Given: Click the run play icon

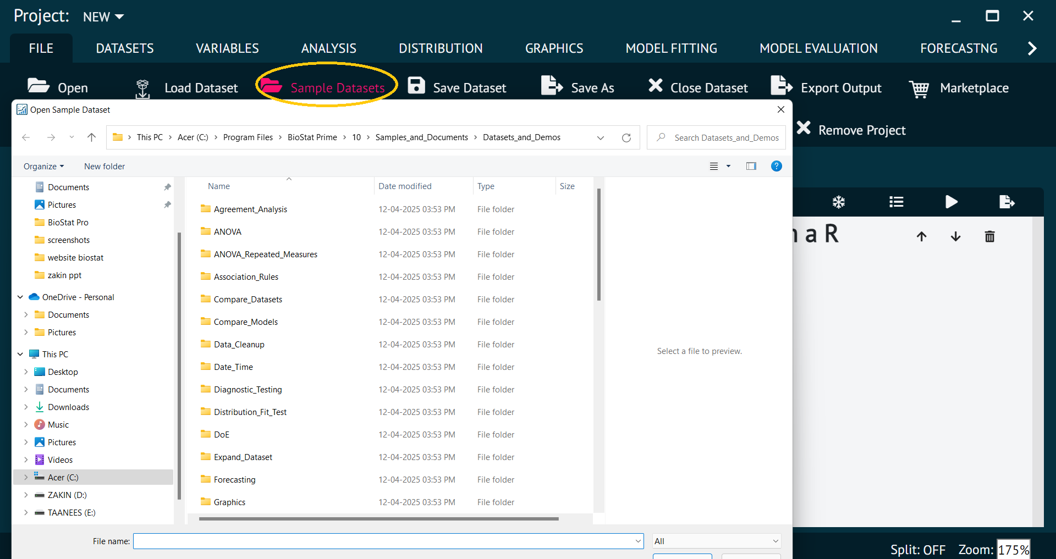Looking at the screenshot, I should pyautogui.click(x=951, y=202).
